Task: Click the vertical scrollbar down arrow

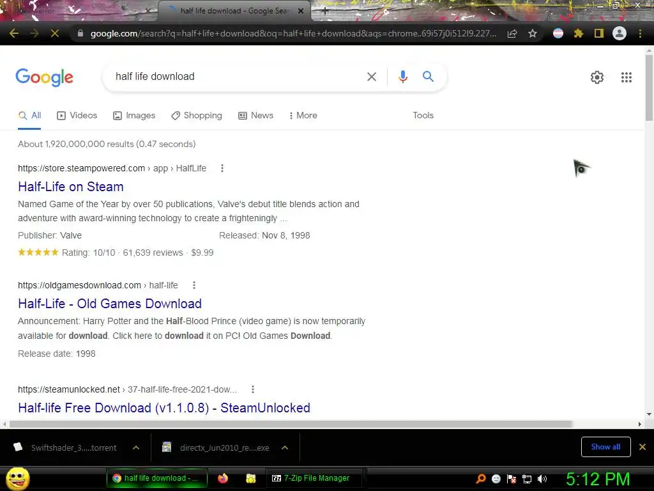Action: (x=649, y=414)
